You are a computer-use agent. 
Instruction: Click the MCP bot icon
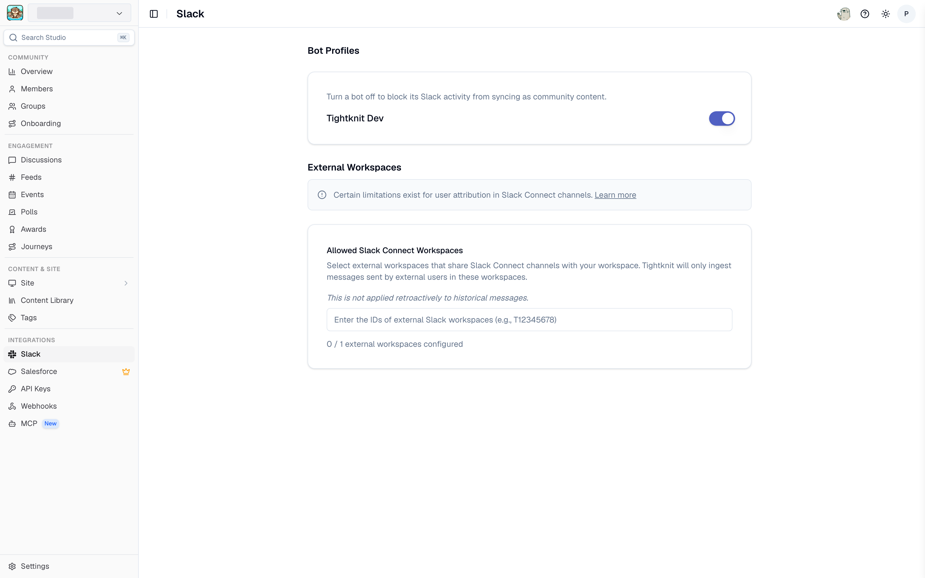[x=12, y=424]
